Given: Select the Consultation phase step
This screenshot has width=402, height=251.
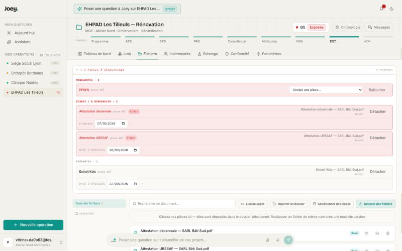Looking at the screenshot, I should click(x=242, y=40).
